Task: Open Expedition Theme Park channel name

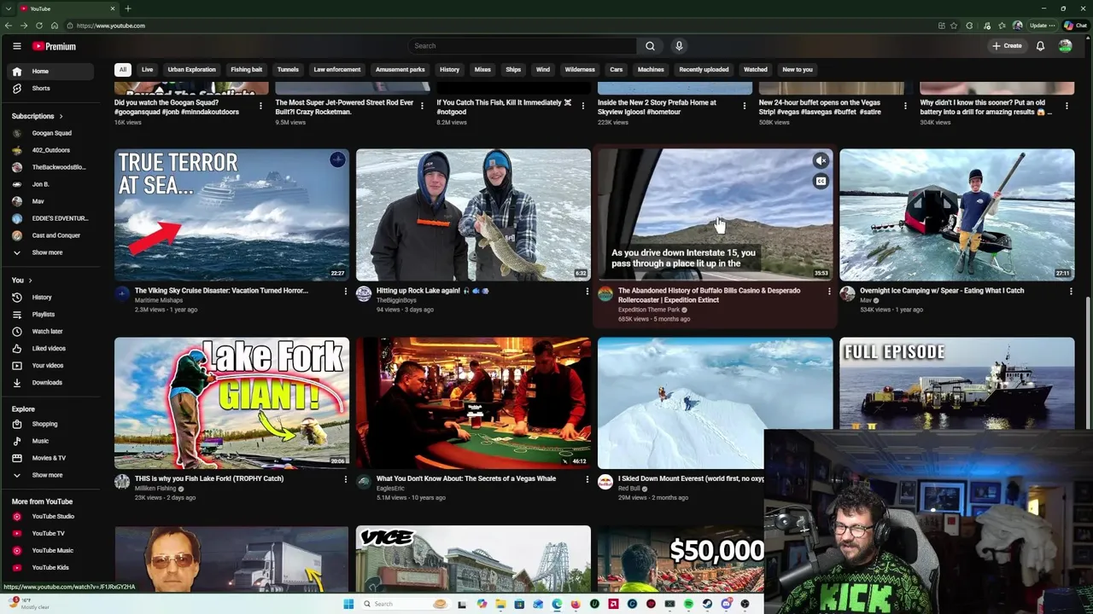Action: point(649,310)
